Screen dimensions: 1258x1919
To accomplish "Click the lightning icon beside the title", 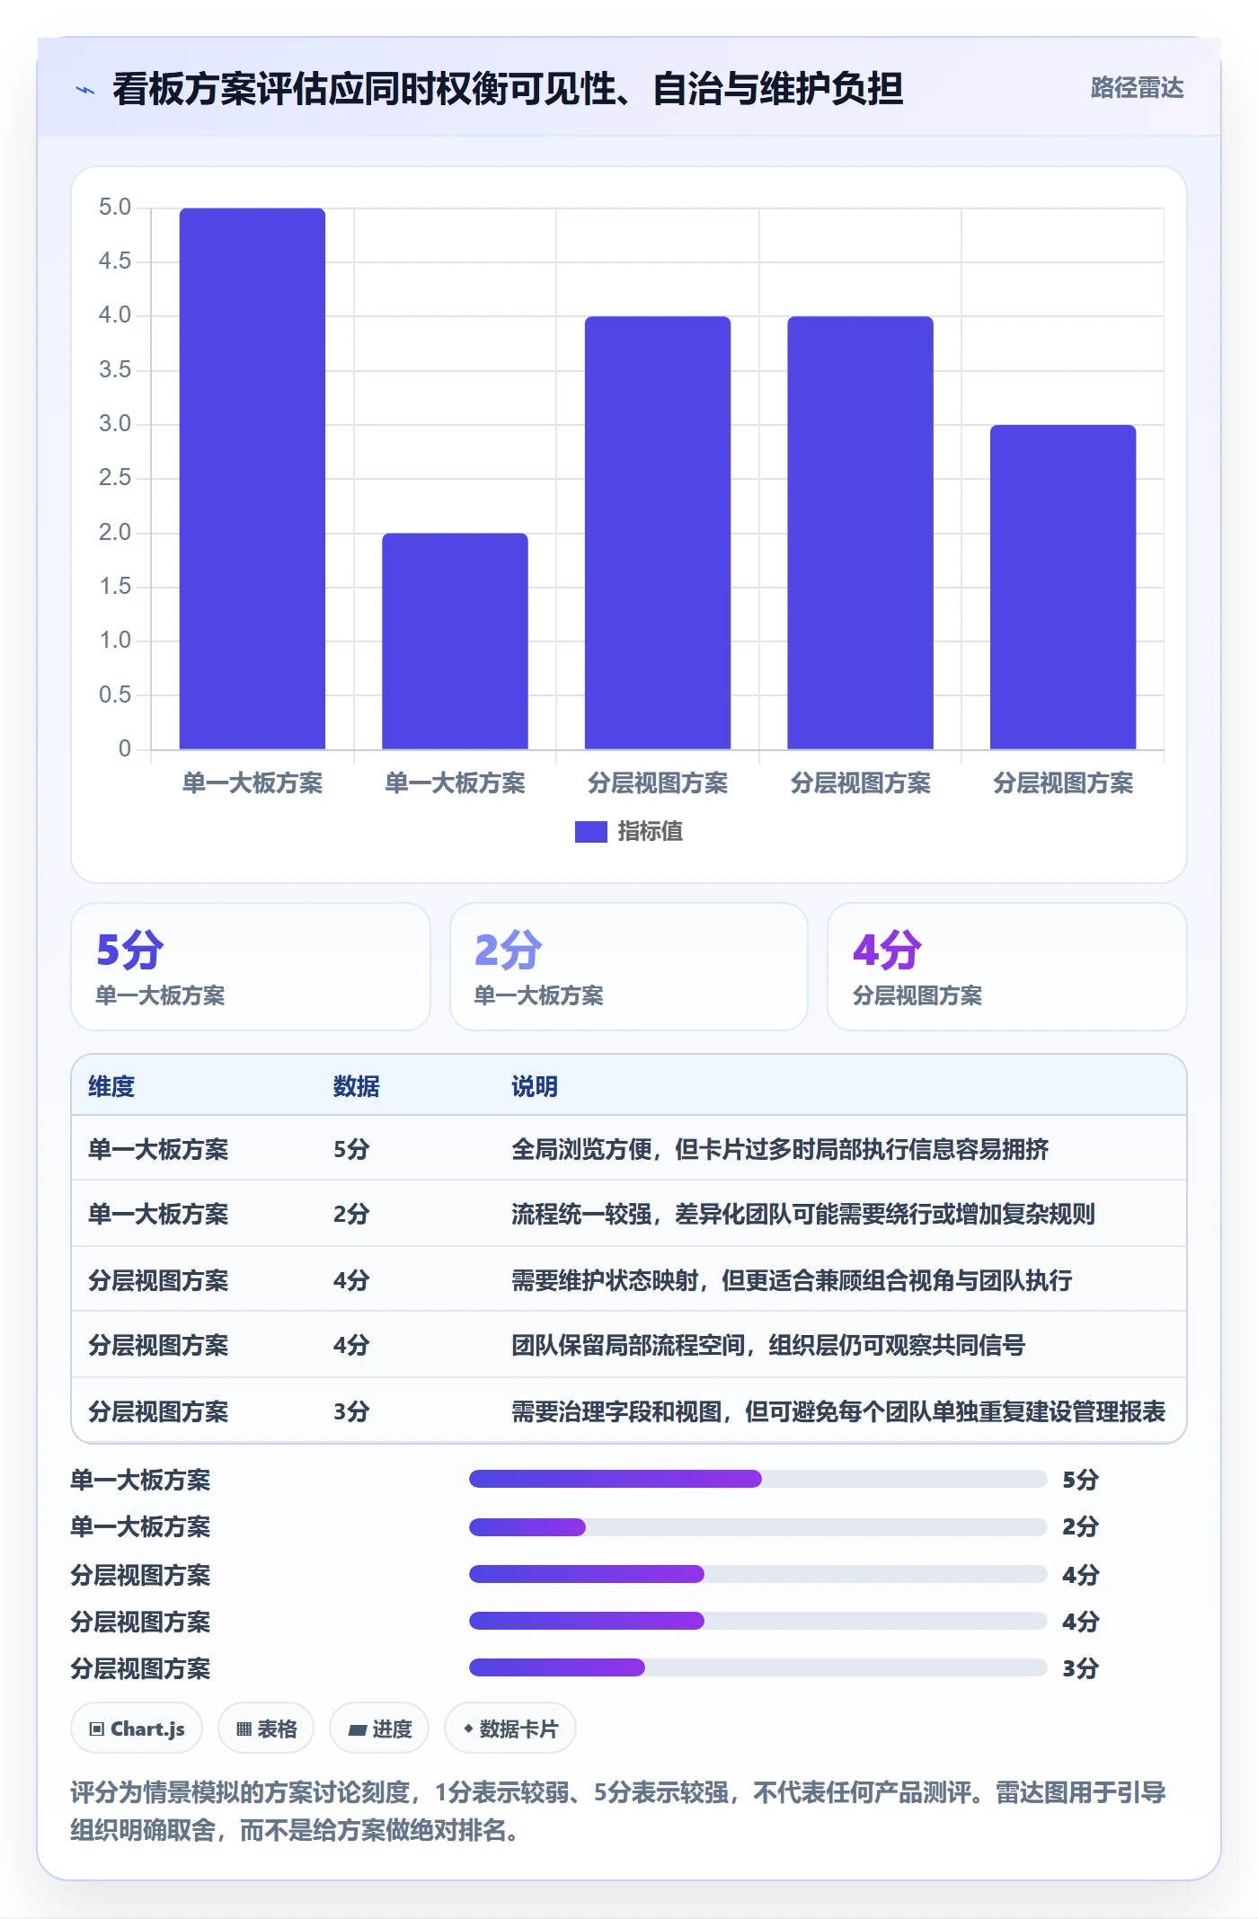I will tap(85, 90).
